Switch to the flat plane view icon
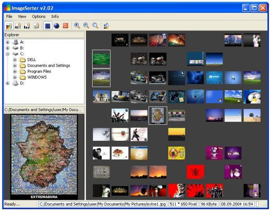The image size is (270, 211). [48, 26]
